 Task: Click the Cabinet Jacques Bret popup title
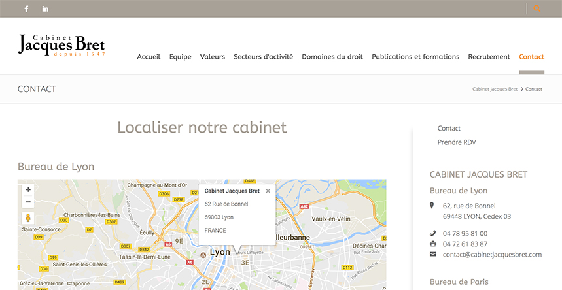[232, 191]
